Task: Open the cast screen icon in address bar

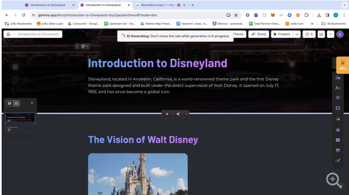Action: click(228, 15)
